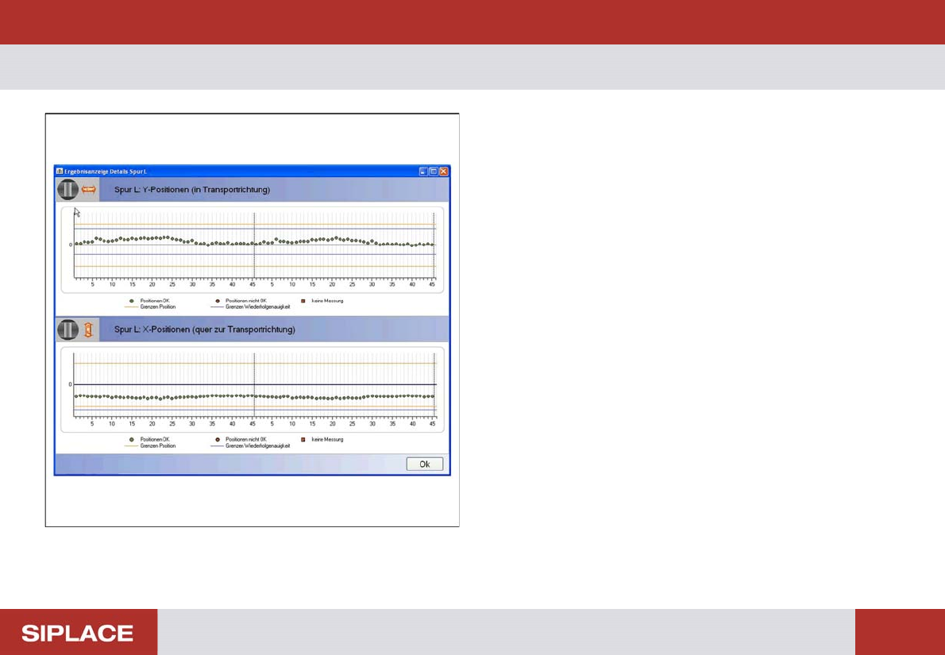Select 'keine Messung' legend square in X chart
This screenshot has width=945, height=655.
[x=303, y=439]
